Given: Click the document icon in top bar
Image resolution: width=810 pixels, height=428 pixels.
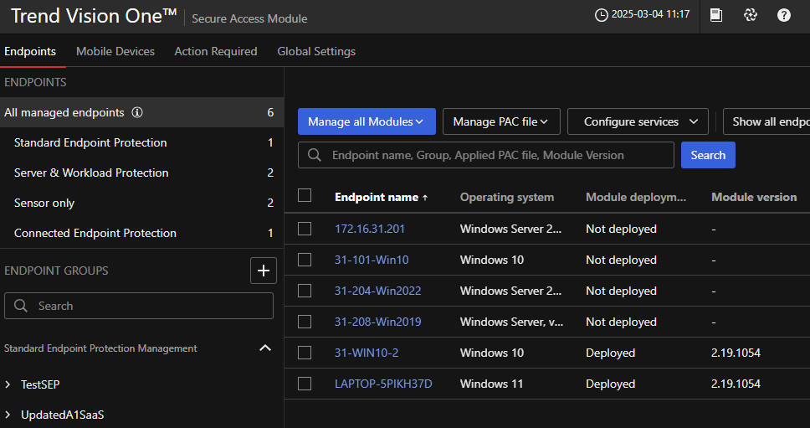Looking at the screenshot, I should pos(716,15).
